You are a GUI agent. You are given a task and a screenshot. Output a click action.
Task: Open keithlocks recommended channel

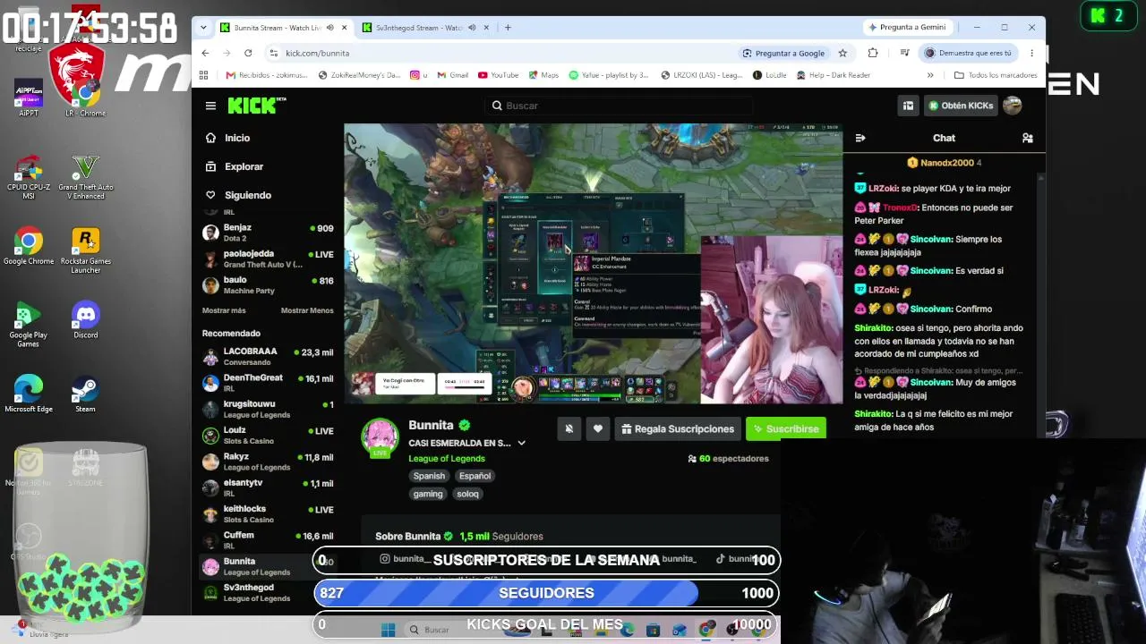pyautogui.click(x=268, y=514)
